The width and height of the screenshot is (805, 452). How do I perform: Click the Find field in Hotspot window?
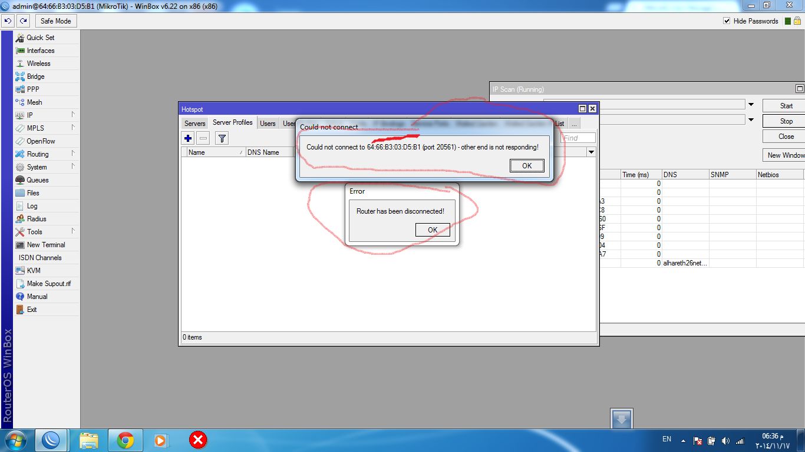pyautogui.click(x=578, y=138)
